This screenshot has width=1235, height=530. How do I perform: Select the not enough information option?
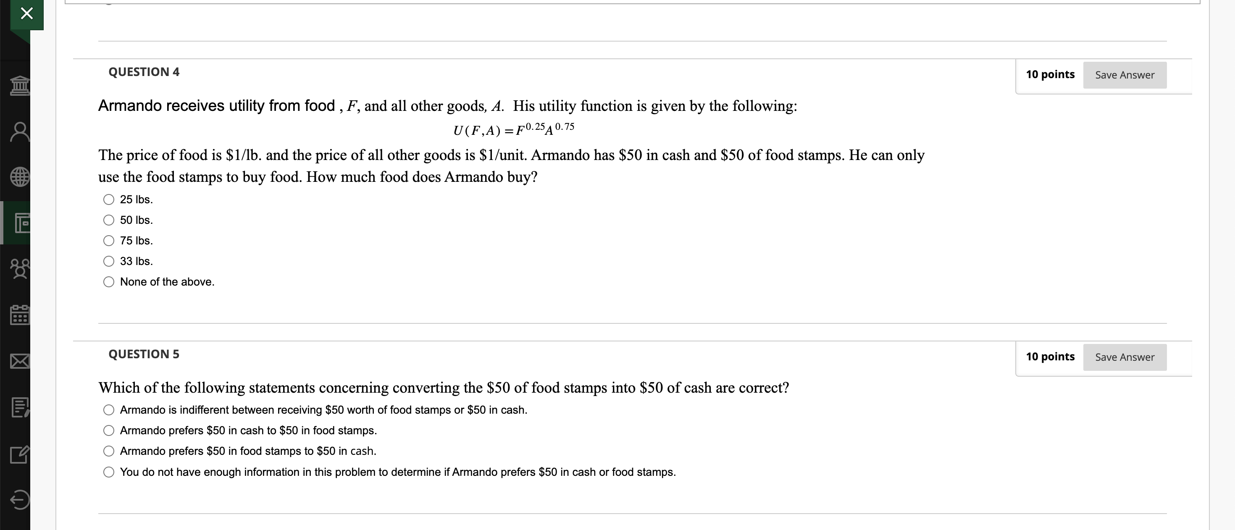(x=109, y=472)
